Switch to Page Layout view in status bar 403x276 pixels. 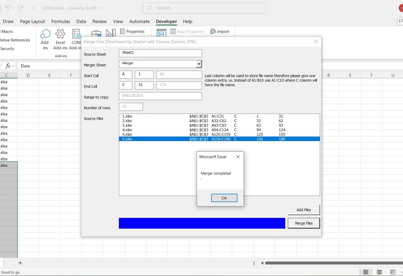point(379,272)
